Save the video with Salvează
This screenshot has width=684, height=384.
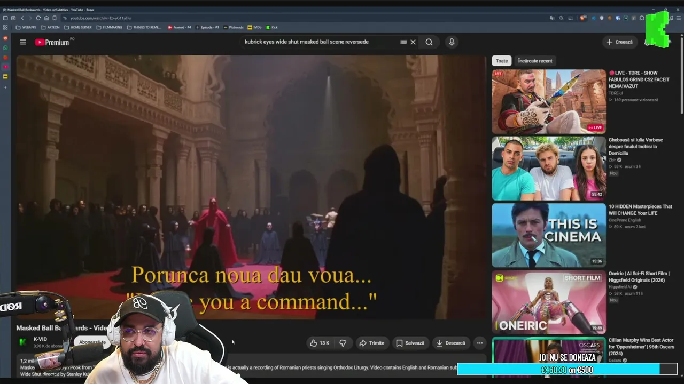[410, 343]
